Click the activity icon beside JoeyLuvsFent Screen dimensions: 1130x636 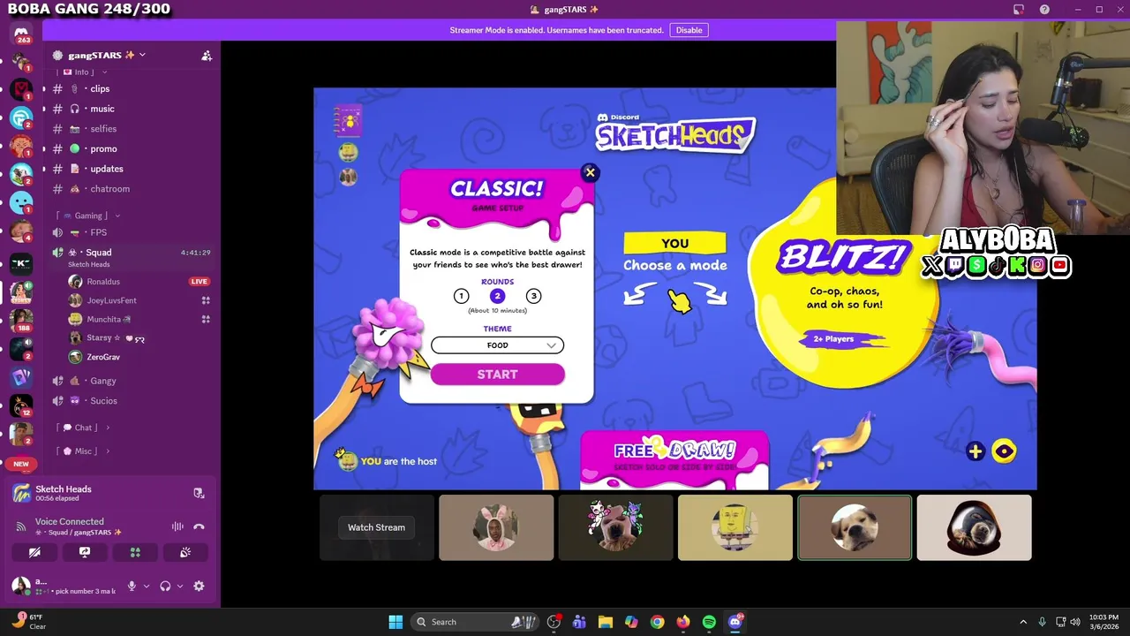(x=206, y=300)
